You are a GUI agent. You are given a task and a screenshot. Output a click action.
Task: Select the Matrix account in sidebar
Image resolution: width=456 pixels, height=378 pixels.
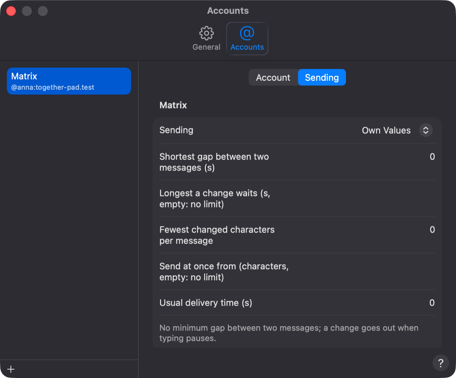pyautogui.click(x=69, y=81)
